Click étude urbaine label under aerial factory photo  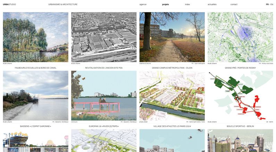pos(76,64)
